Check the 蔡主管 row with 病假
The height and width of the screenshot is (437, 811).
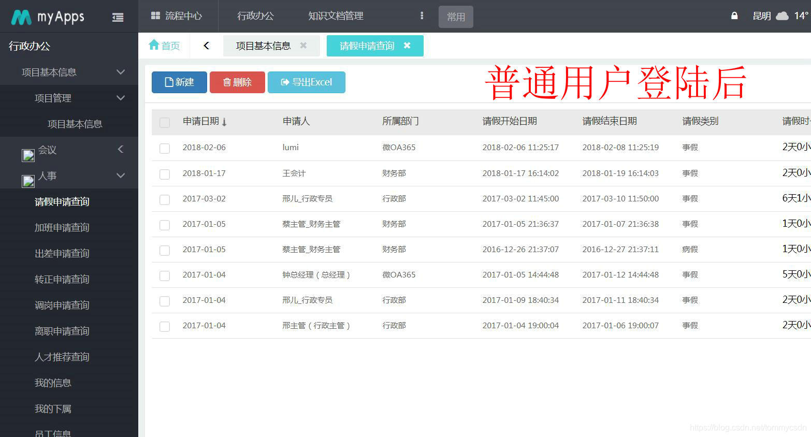point(165,251)
